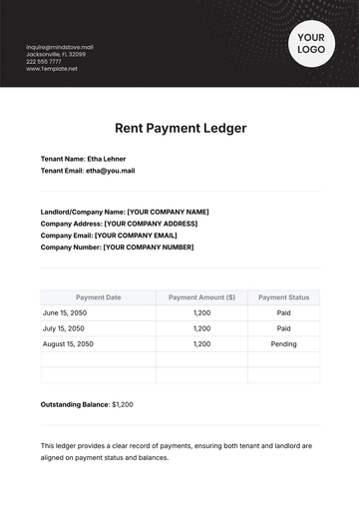Click the Payment Date column header
This screenshot has width=359, height=508.
click(x=98, y=297)
